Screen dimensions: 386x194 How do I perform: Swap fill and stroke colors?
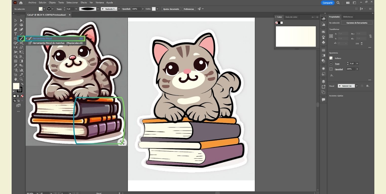22,84
